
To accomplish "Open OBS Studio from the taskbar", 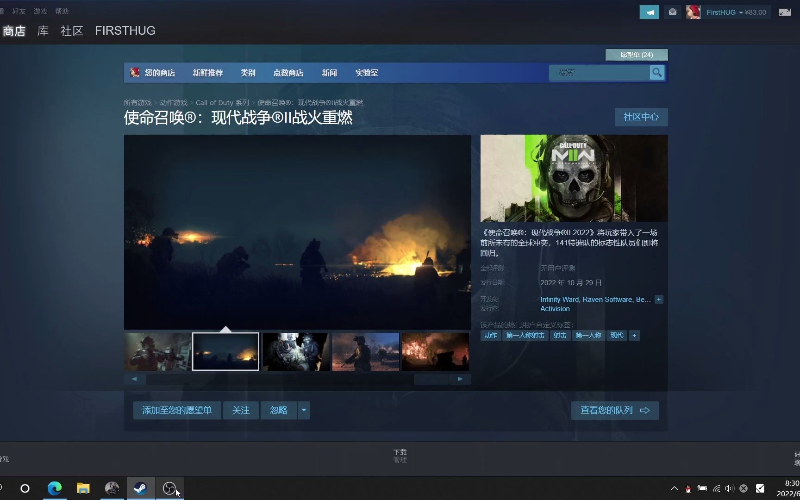I will (169, 488).
